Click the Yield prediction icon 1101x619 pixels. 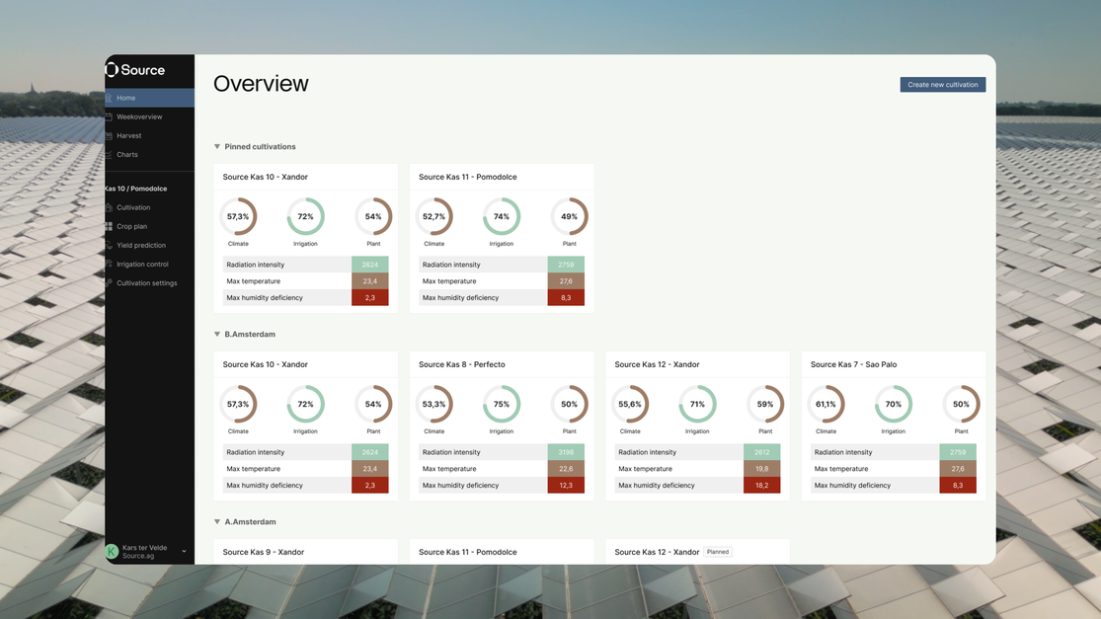click(109, 245)
